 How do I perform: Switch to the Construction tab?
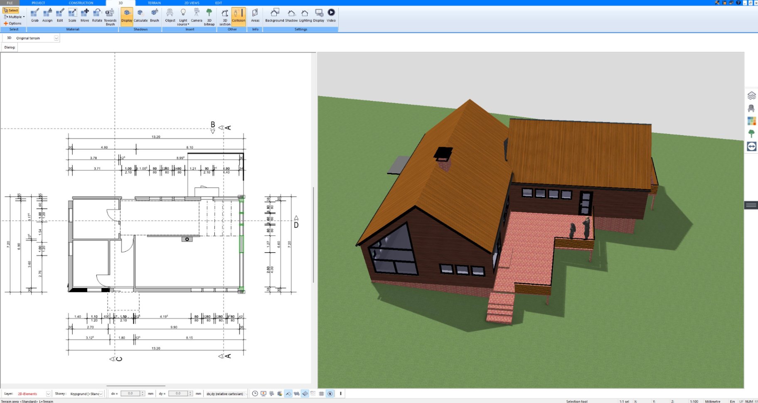[x=81, y=3]
